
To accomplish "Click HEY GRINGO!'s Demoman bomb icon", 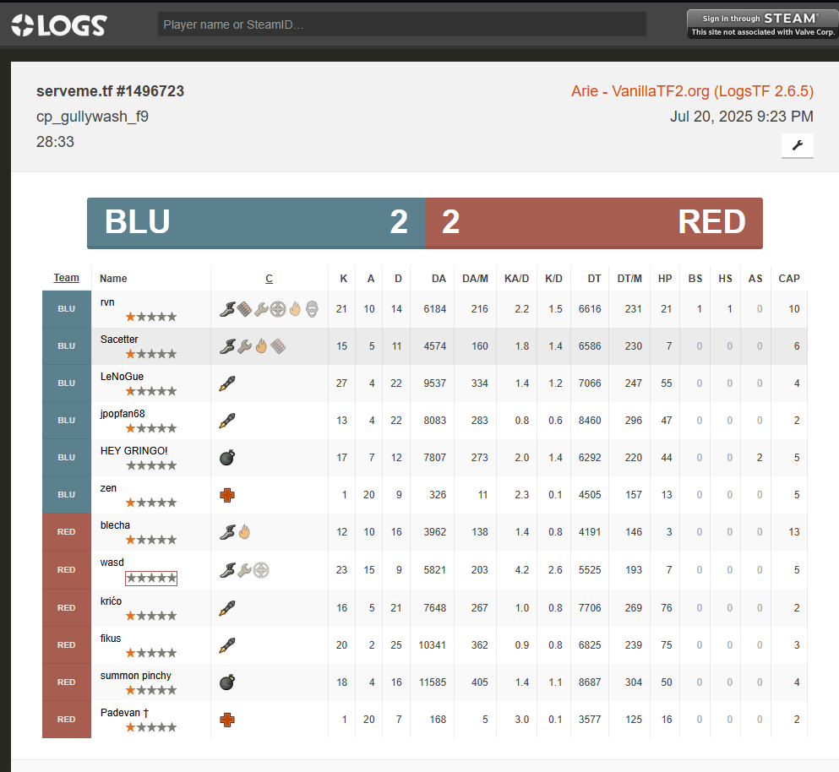I will (x=226, y=458).
